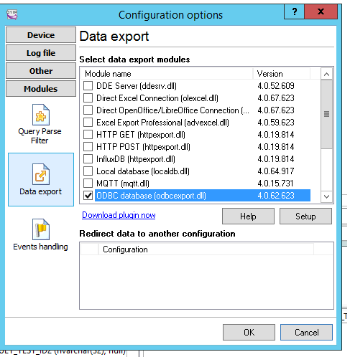Check the Local database module checkbox
The image size is (350, 357).
coord(88,171)
